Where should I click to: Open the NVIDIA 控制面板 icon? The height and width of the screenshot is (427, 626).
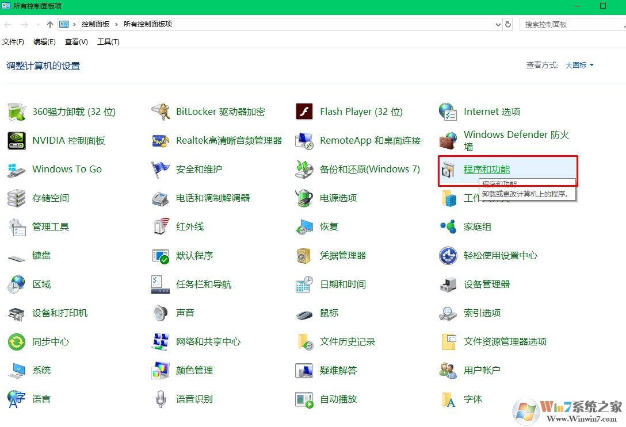coord(17,141)
